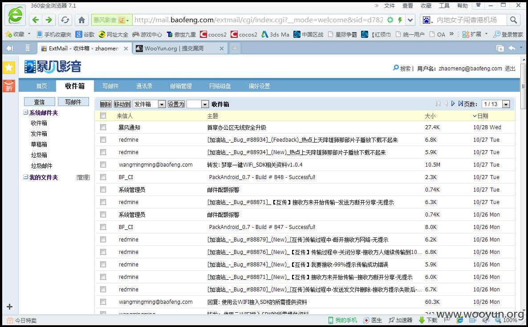Tick the select-all checkbox in header

click(x=103, y=116)
